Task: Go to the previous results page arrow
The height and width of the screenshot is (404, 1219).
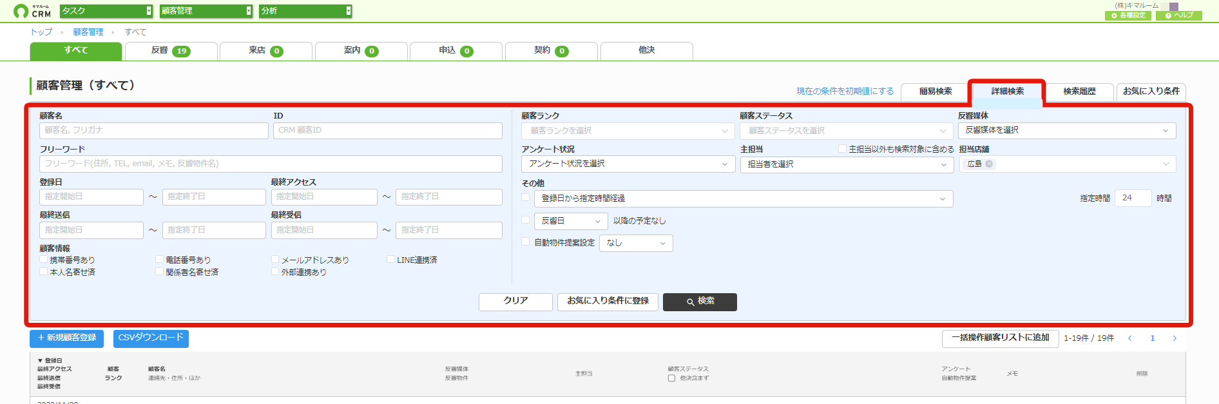Action: point(1129,338)
